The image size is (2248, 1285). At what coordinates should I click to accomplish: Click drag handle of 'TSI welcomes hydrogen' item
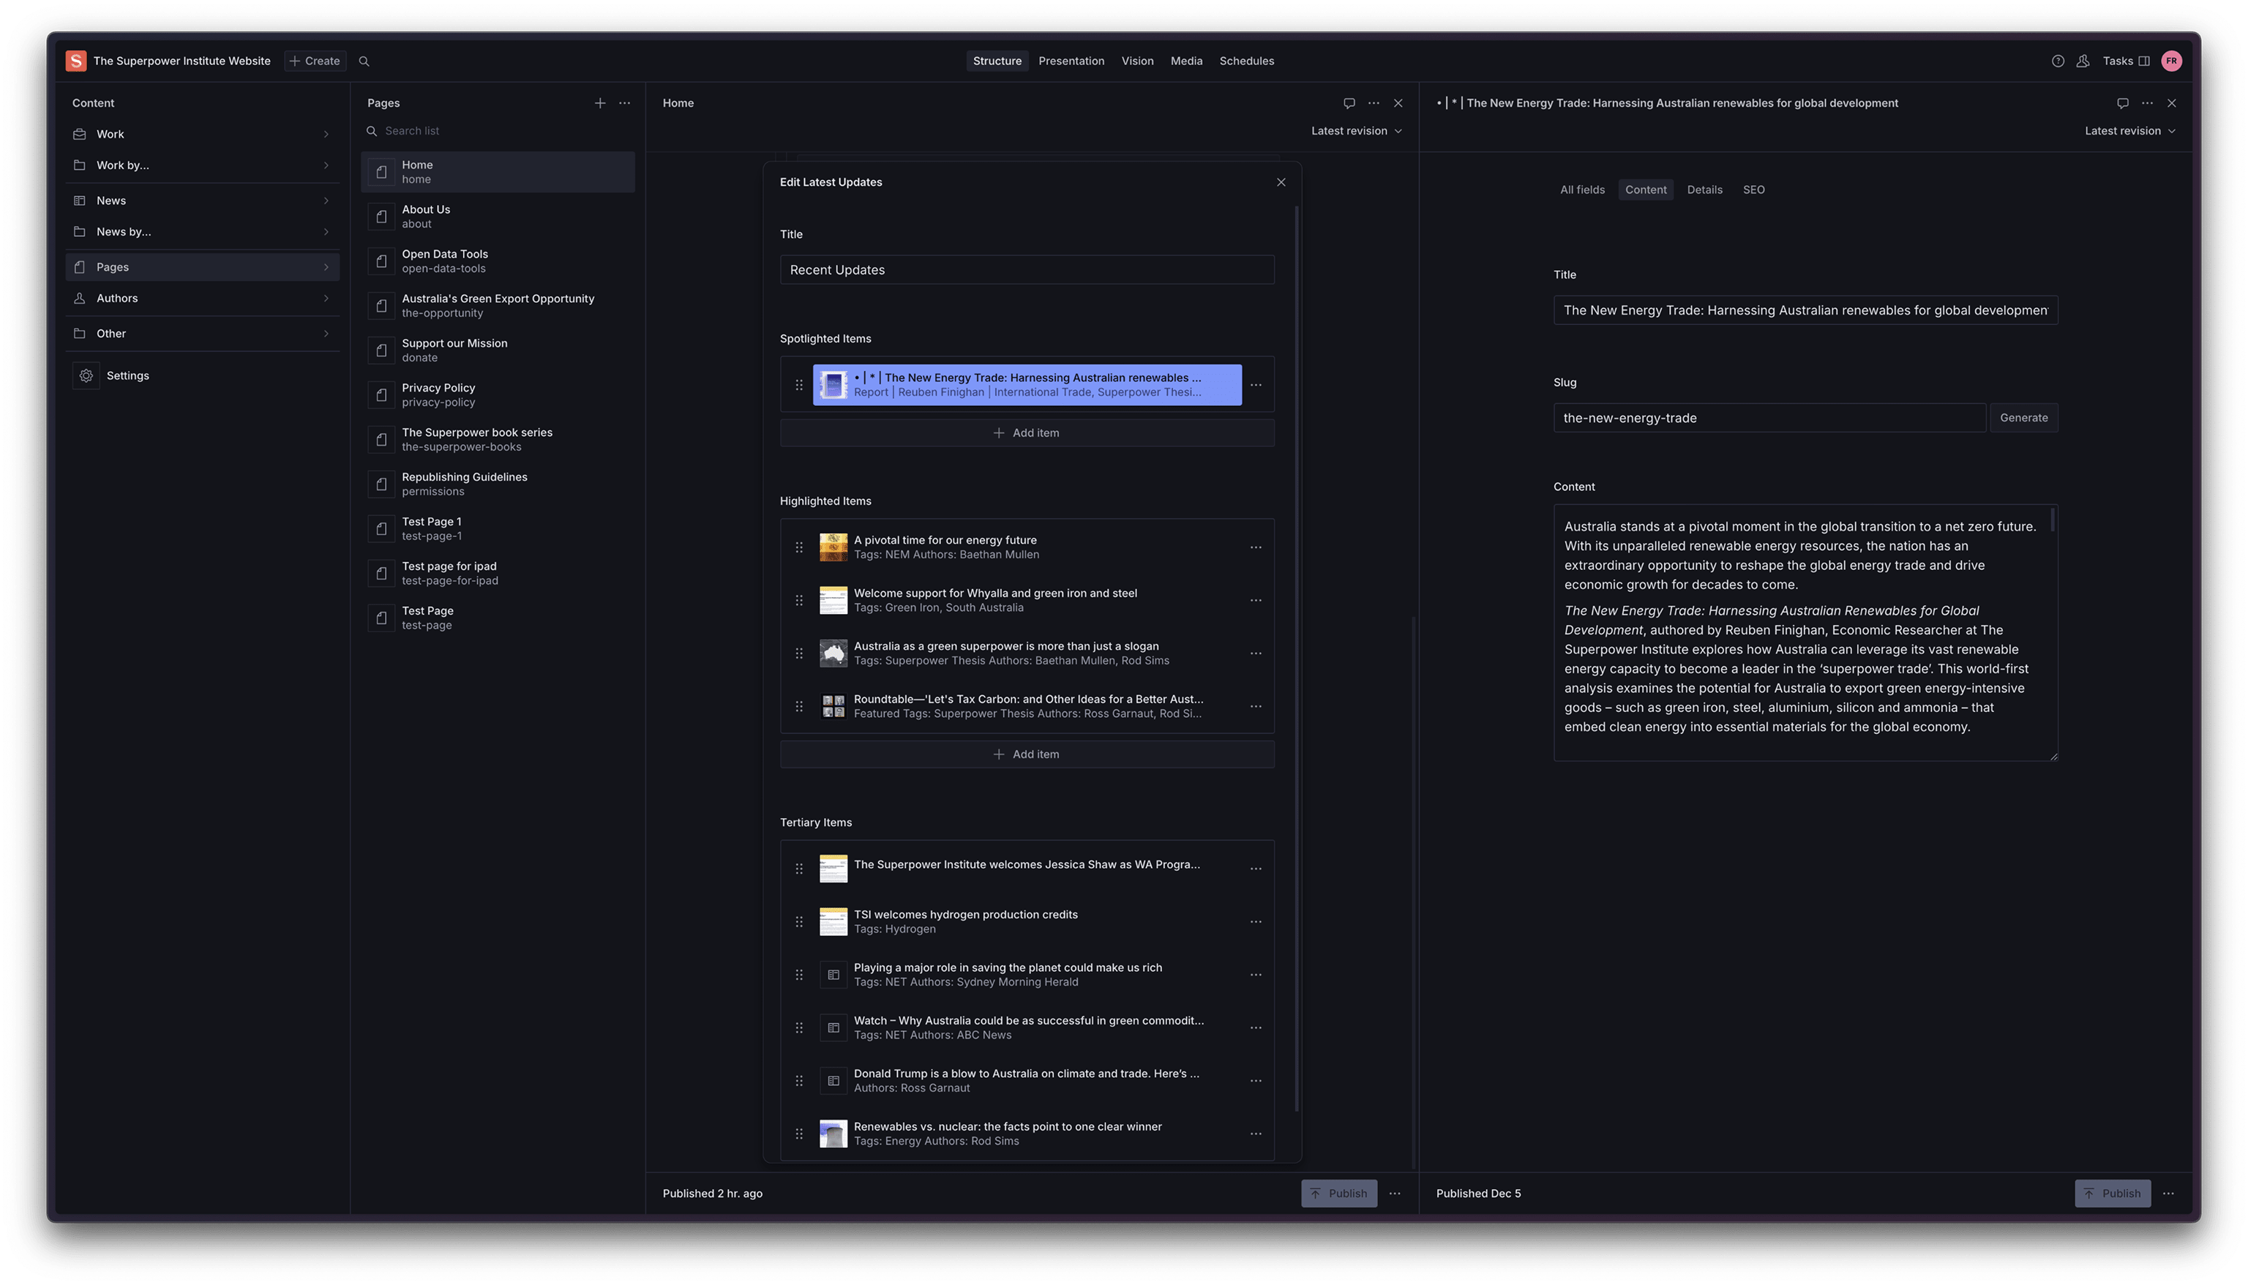click(x=799, y=921)
